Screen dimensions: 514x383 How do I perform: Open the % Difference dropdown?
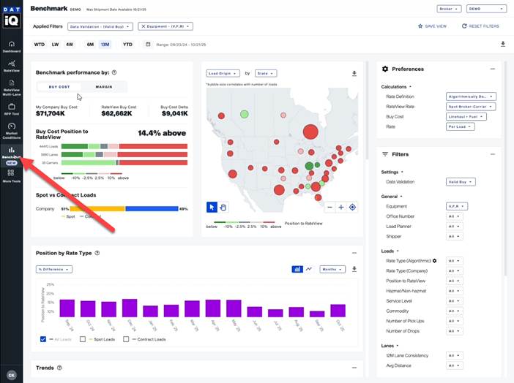pyautogui.click(x=53, y=269)
